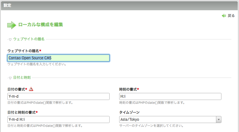Click the 時刻の書式 field label
Image resolution: width=239 pixels, height=132 pixels.
[128, 89]
